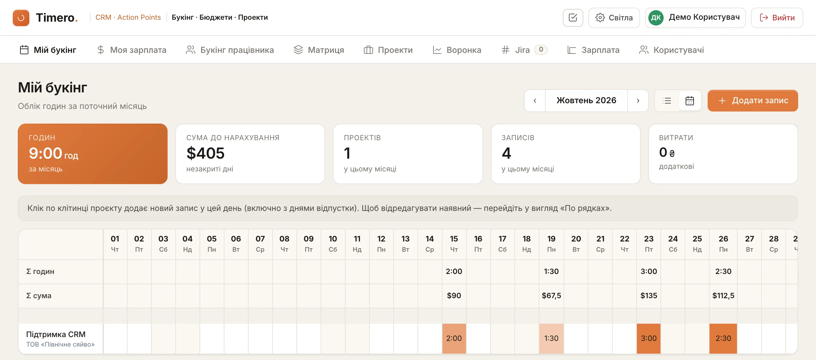The height and width of the screenshot is (360, 816).
Task: Open the Проекти tab
Action: click(388, 50)
